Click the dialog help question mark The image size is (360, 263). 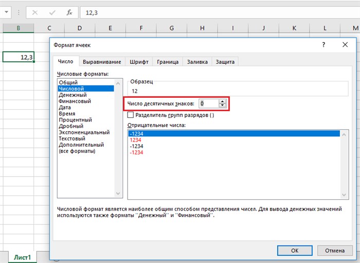[323, 45]
